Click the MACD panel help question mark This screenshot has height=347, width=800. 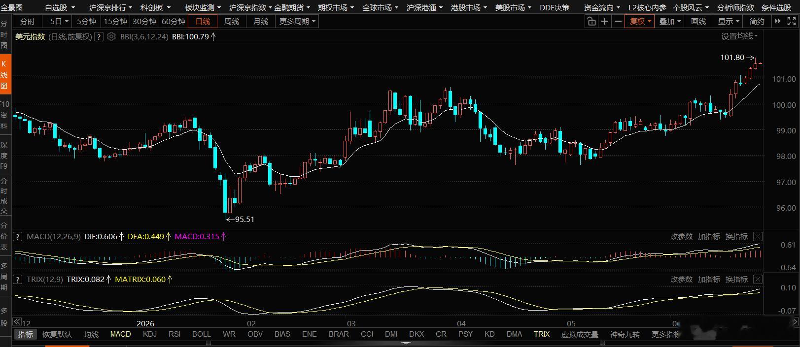(17, 237)
